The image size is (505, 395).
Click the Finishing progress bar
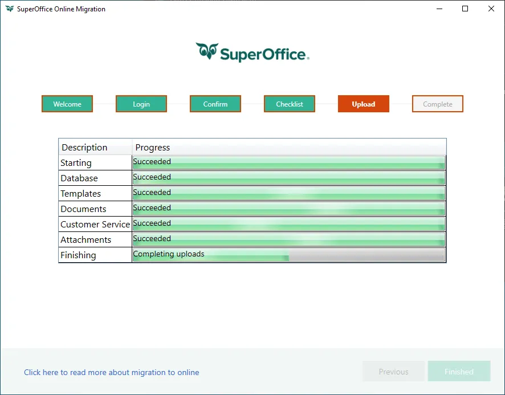click(289, 255)
